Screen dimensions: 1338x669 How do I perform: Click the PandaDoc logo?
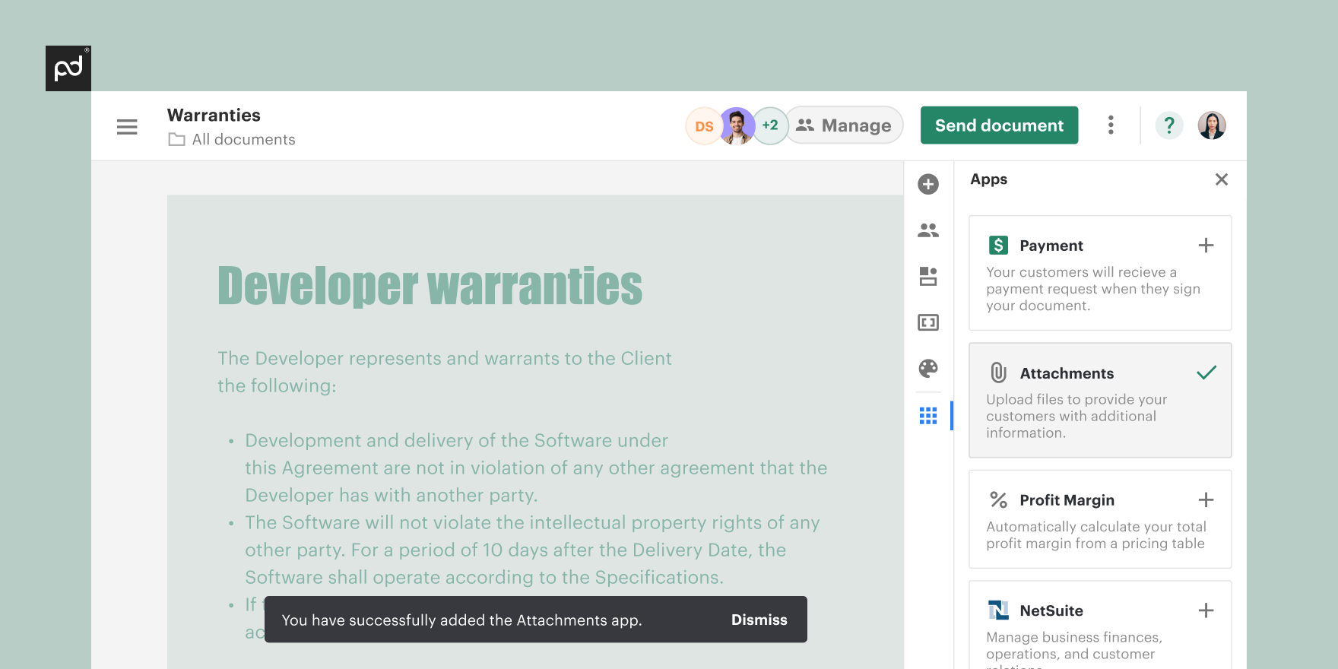[68, 68]
